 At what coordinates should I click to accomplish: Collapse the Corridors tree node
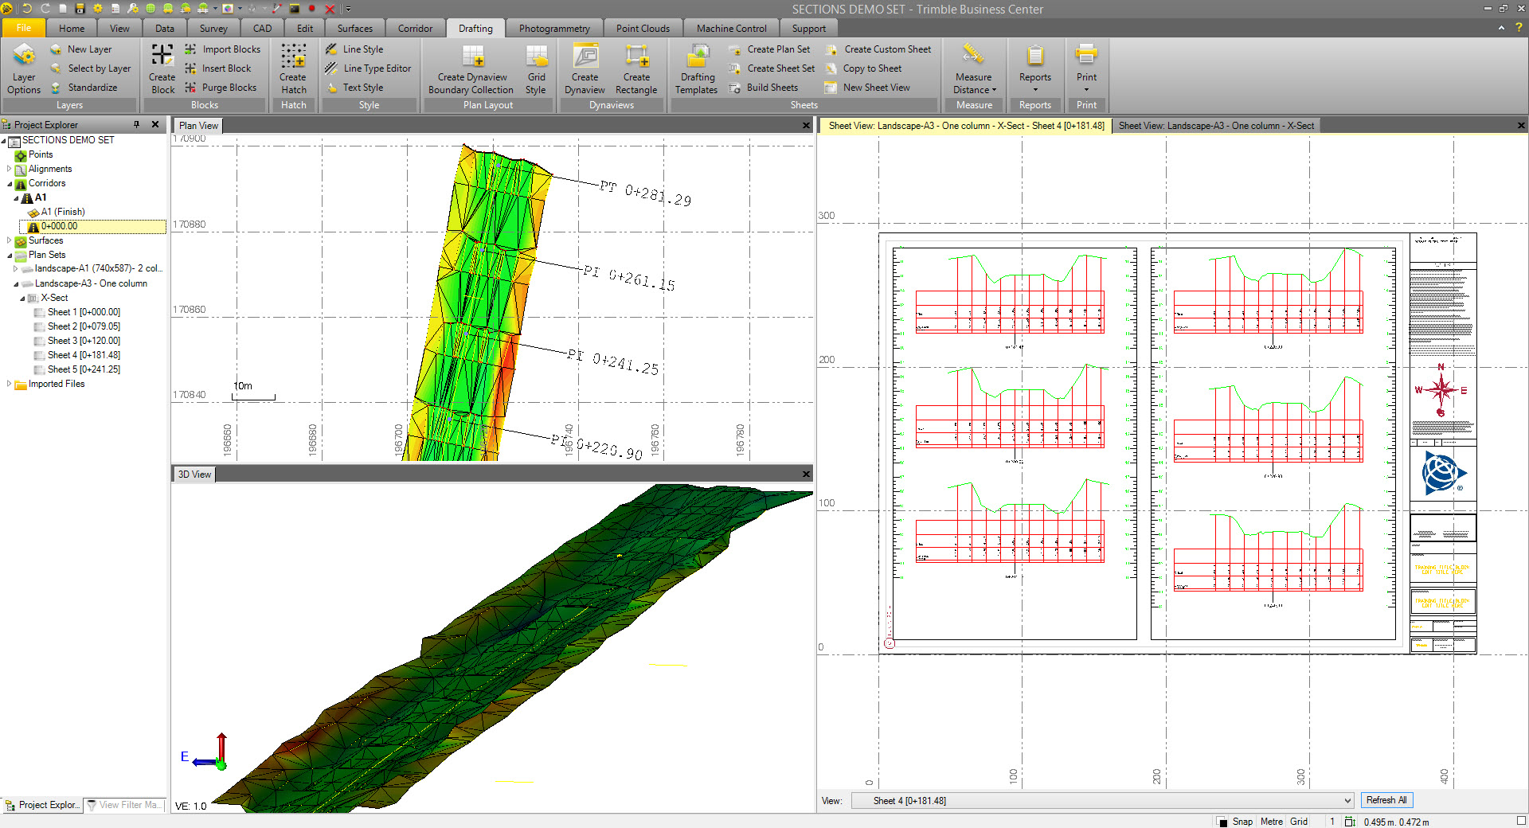pos(9,184)
